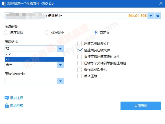Click 添加密码 link text

[16, 106]
